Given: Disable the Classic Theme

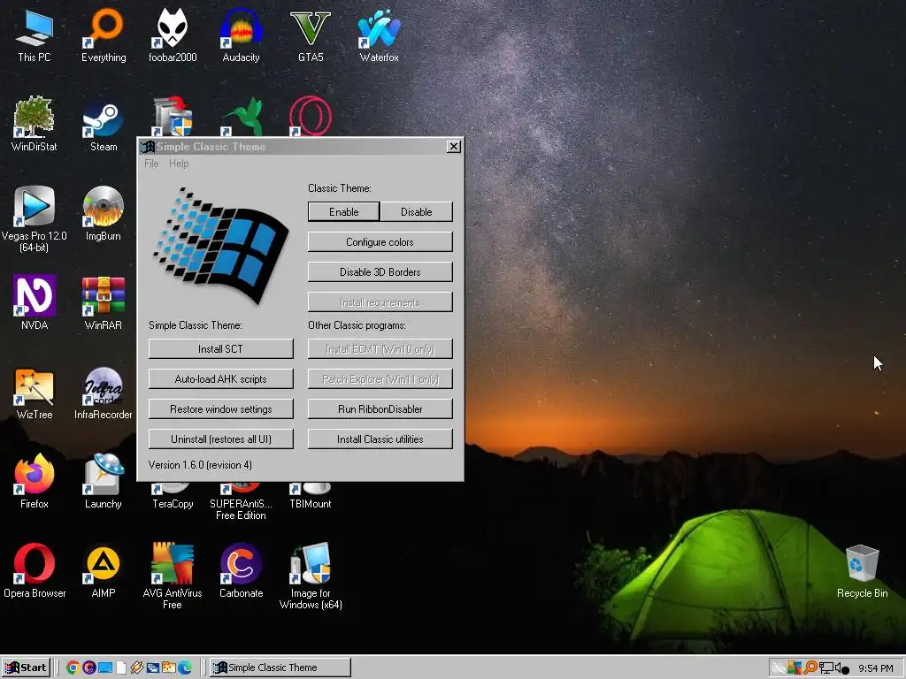Looking at the screenshot, I should [416, 212].
